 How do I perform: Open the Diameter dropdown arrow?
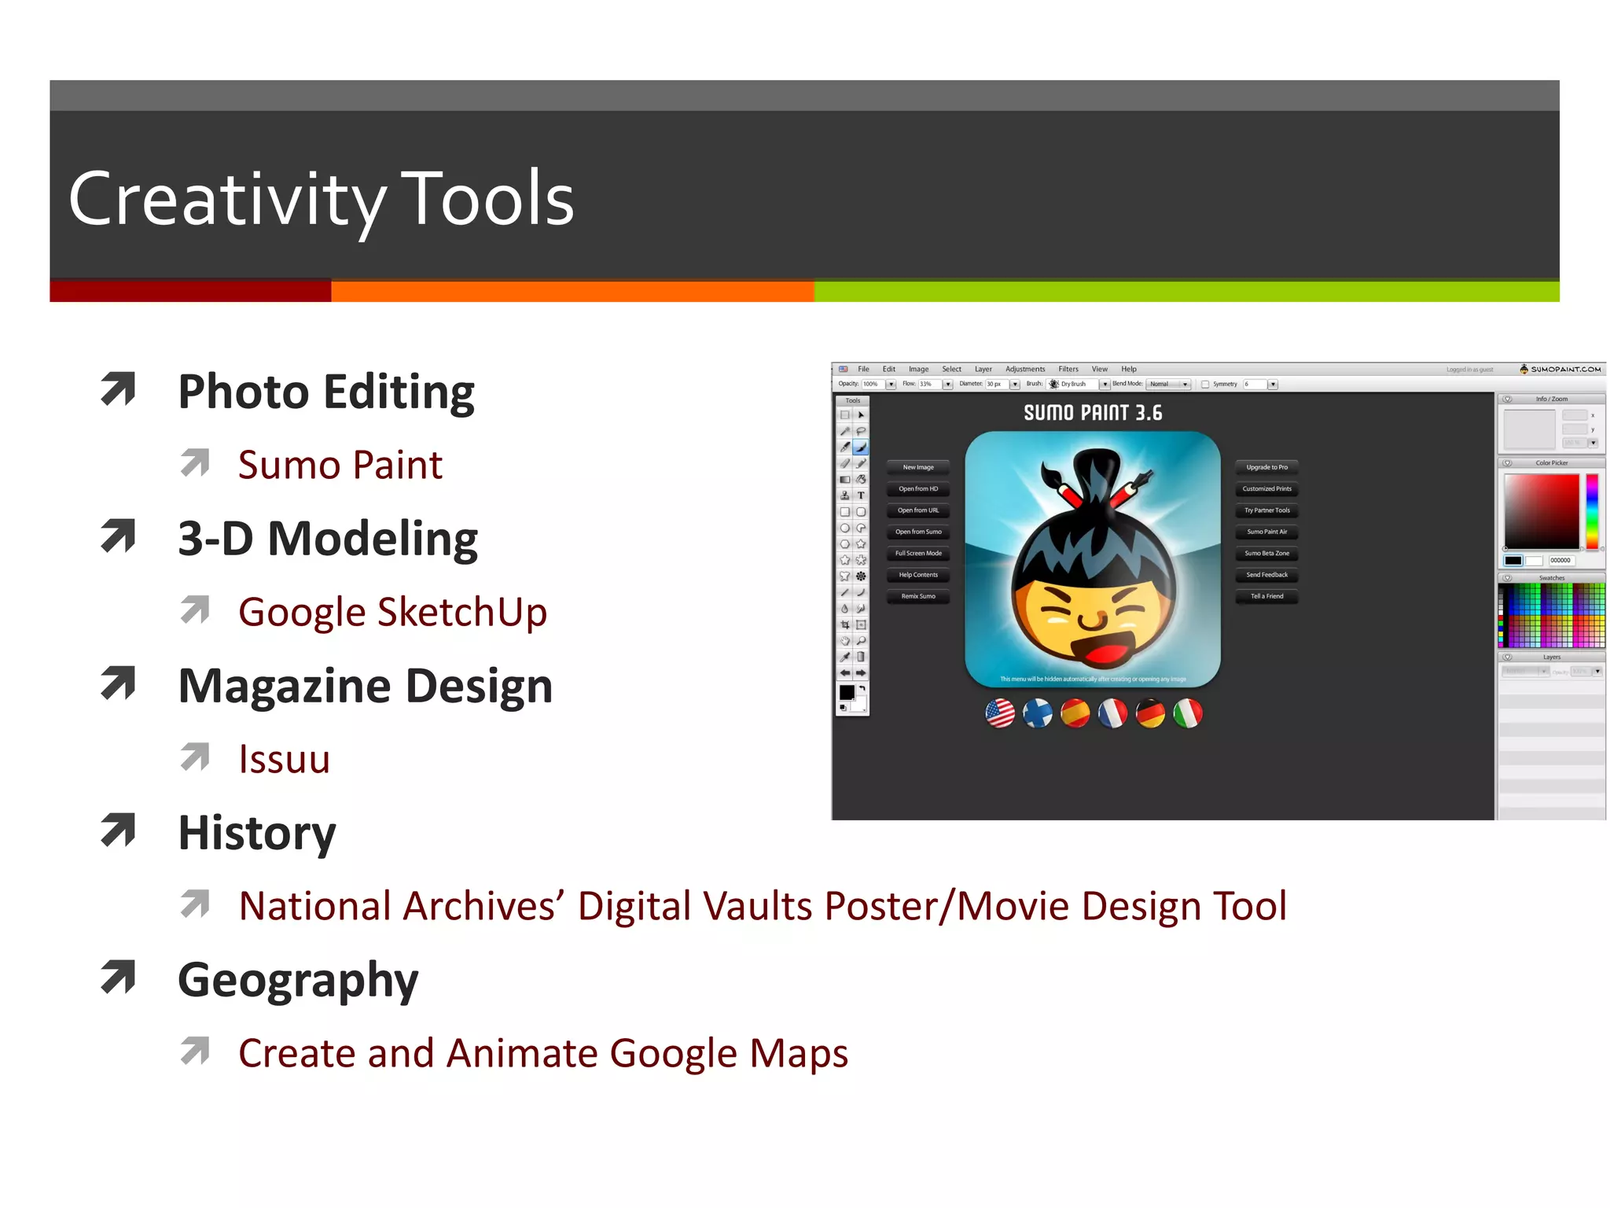click(1015, 385)
